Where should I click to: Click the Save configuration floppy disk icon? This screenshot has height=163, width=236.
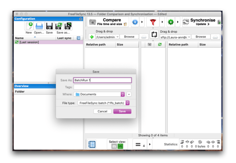tap(49, 26)
